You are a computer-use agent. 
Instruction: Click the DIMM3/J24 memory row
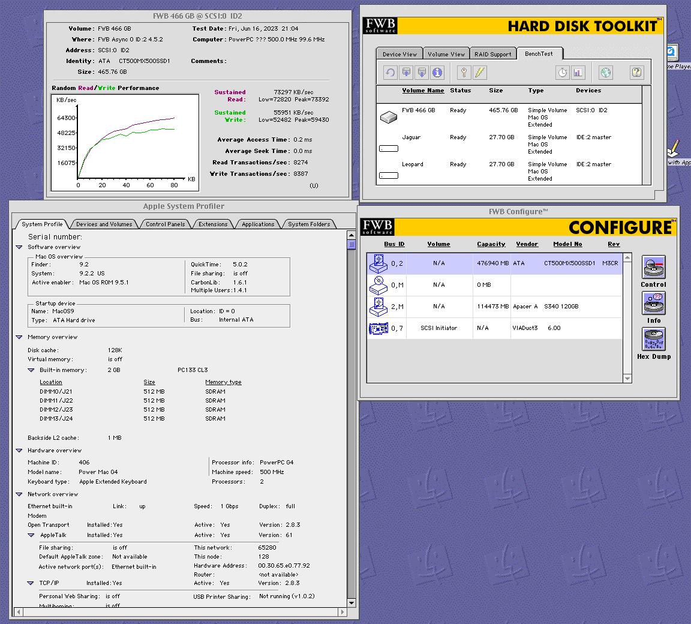pyautogui.click(x=132, y=419)
